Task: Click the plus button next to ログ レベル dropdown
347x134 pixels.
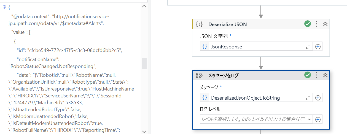Action: click(x=318, y=119)
